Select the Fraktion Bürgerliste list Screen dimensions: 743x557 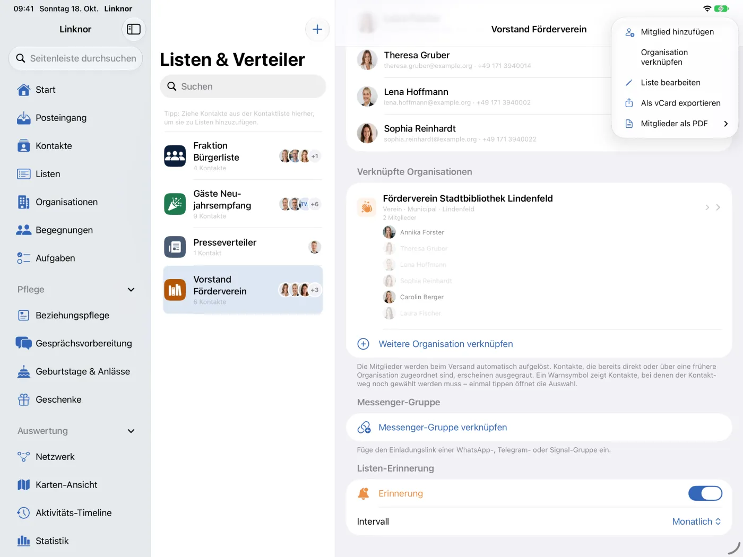(x=243, y=156)
